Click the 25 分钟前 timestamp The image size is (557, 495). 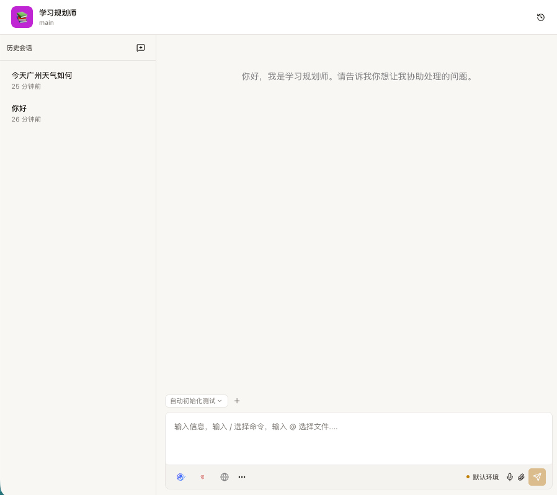26,86
